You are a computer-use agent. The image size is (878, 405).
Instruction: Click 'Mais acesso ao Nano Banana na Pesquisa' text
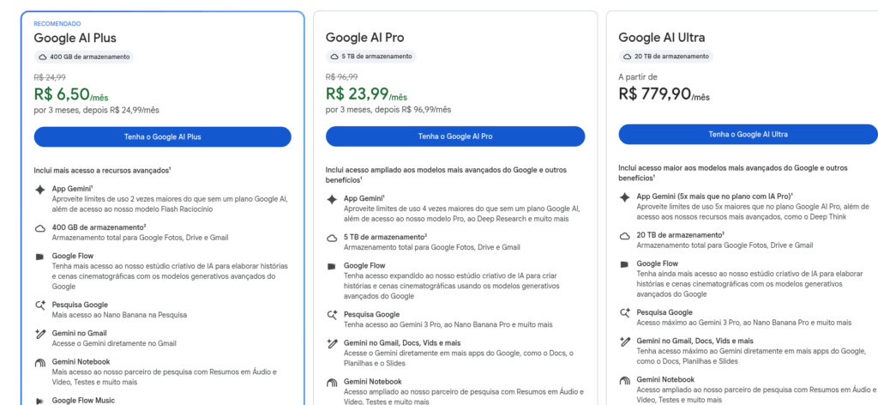tap(119, 315)
